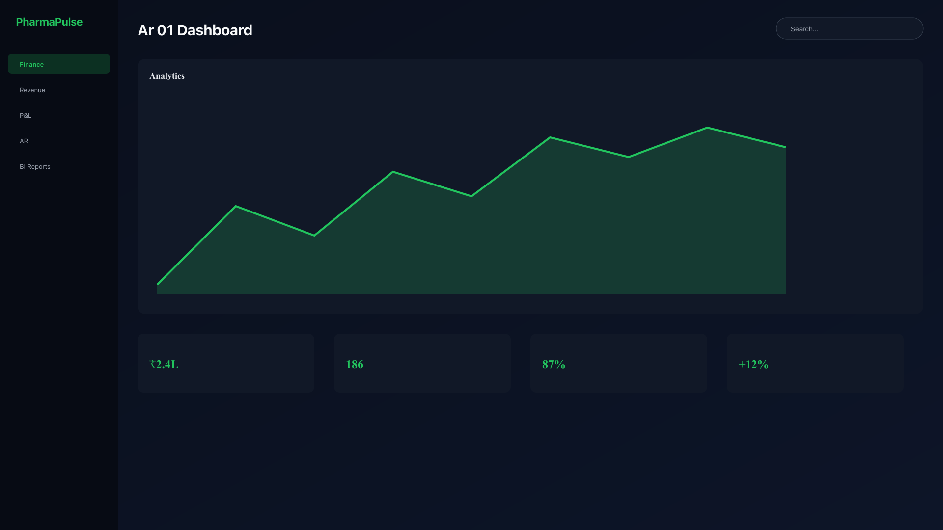The height and width of the screenshot is (530, 943).
Task: Open the Finance sidebar section
Action: pos(59,64)
